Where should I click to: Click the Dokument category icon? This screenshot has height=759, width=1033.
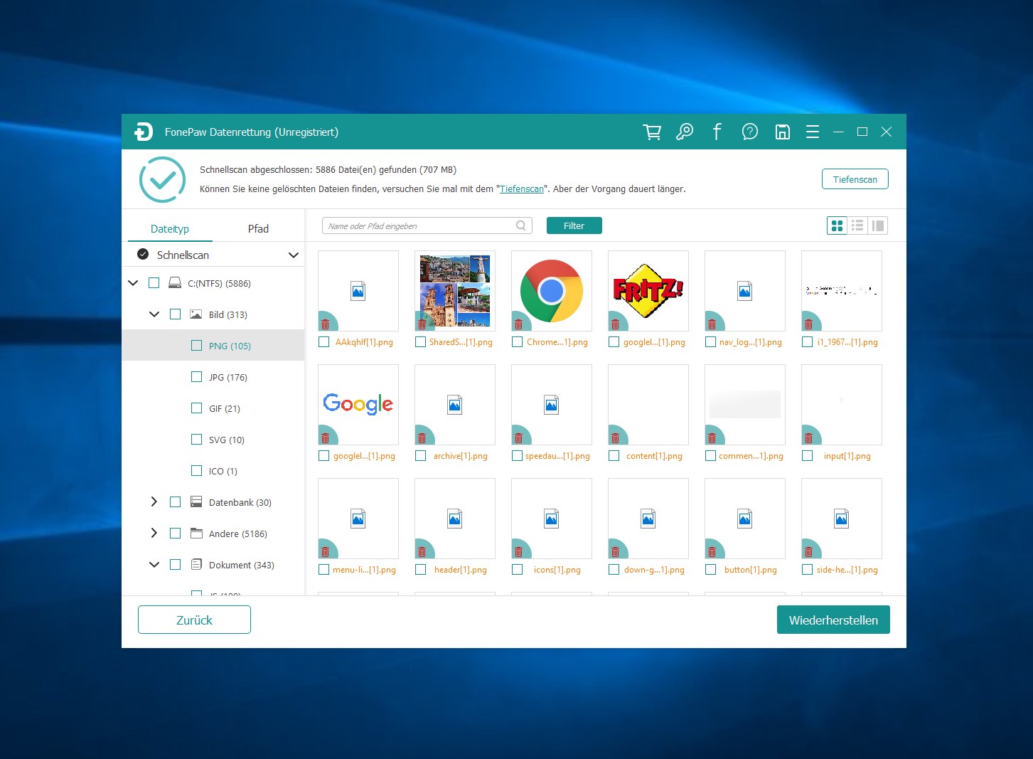coord(196,565)
